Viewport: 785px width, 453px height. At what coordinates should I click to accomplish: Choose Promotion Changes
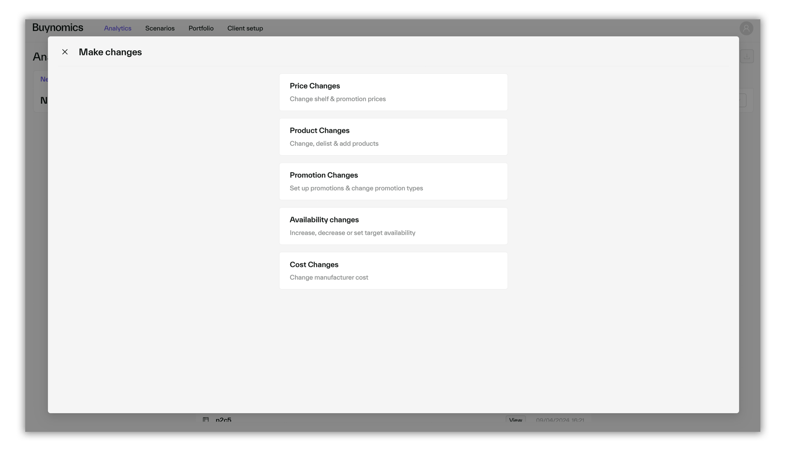(393, 181)
